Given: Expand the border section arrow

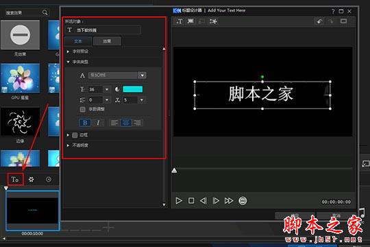Looking at the screenshot, I should point(68,135).
